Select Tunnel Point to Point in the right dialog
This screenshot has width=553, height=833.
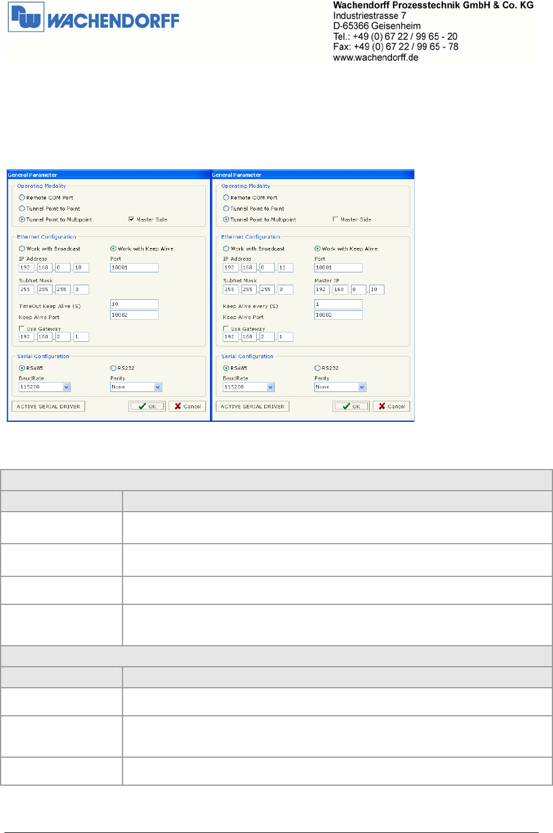tap(226, 209)
